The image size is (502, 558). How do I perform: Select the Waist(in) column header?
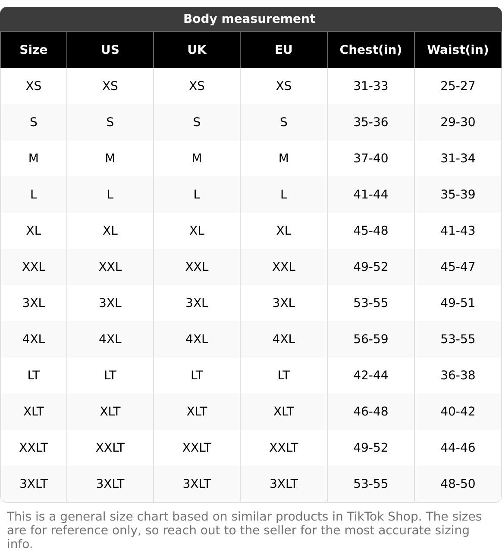tap(458, 50)
